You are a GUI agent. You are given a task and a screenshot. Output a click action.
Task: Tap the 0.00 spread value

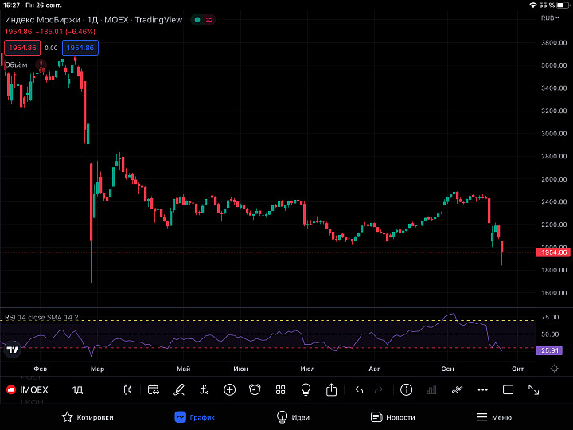(x=51, y=48)
